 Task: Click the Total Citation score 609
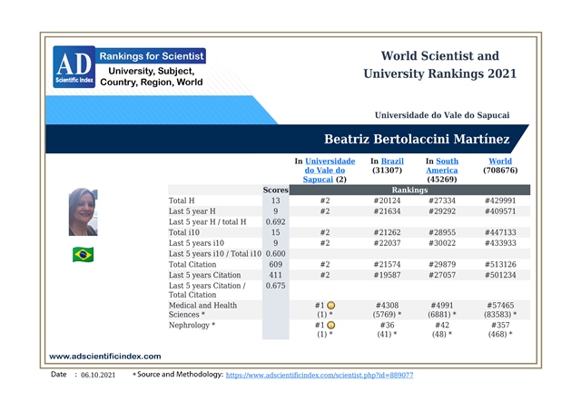(x=276, y=264)
